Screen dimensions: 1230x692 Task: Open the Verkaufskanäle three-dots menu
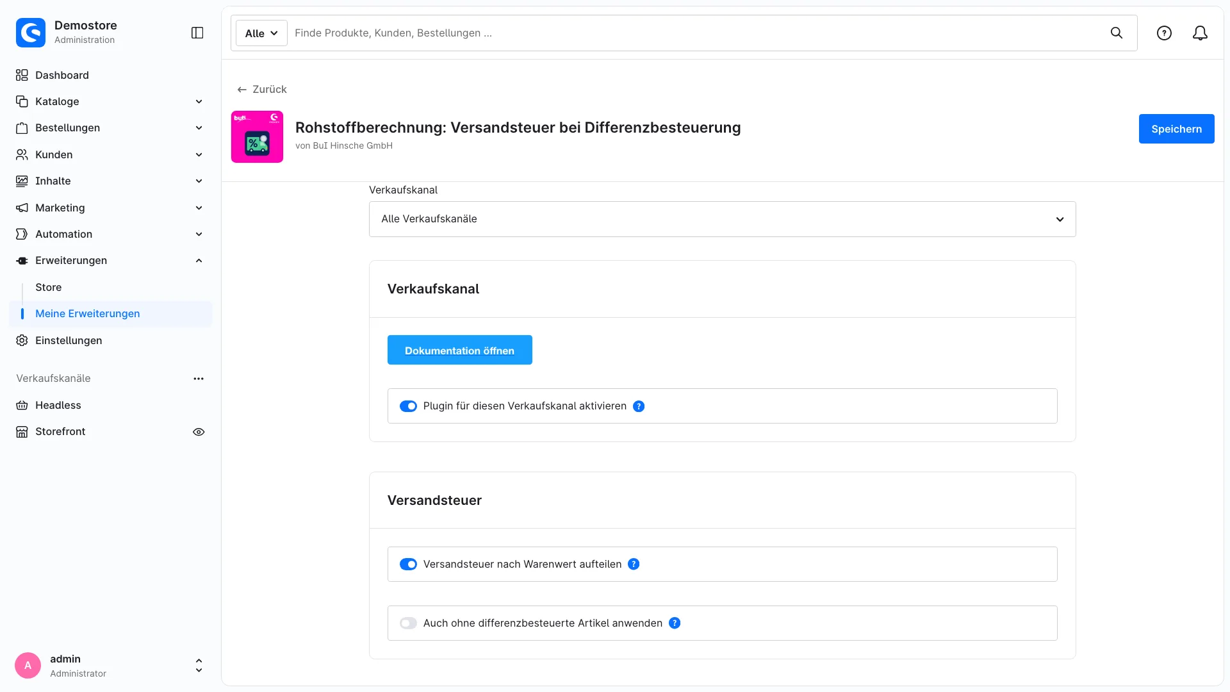[x=199, y=379]
